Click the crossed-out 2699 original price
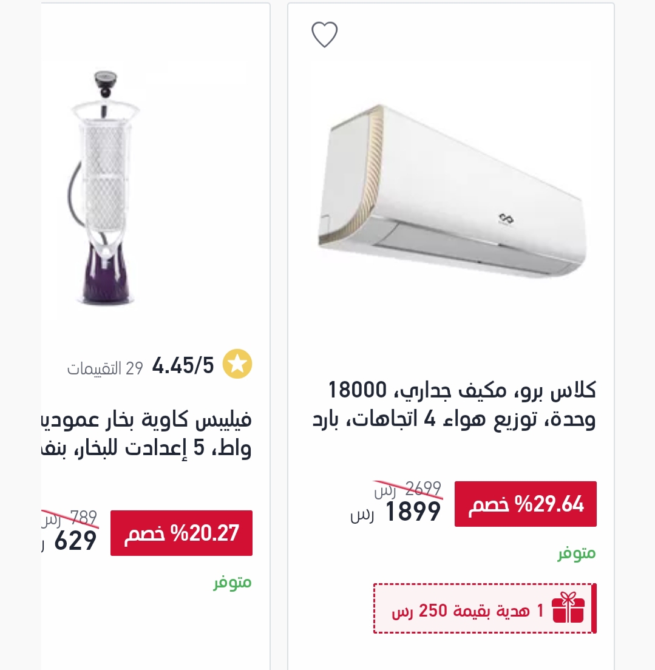Image resolution: width=655 pixels, height=670 pixels. [409, 489]
